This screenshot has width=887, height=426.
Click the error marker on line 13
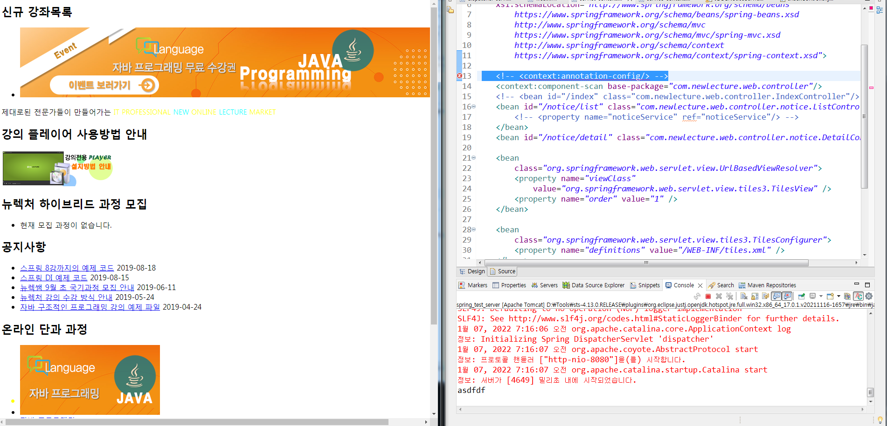(459, 76)
